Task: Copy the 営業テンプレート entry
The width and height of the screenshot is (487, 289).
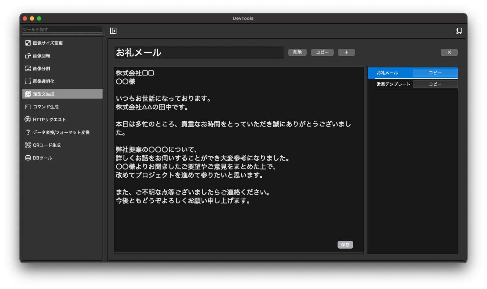Action: coord(435,84)
